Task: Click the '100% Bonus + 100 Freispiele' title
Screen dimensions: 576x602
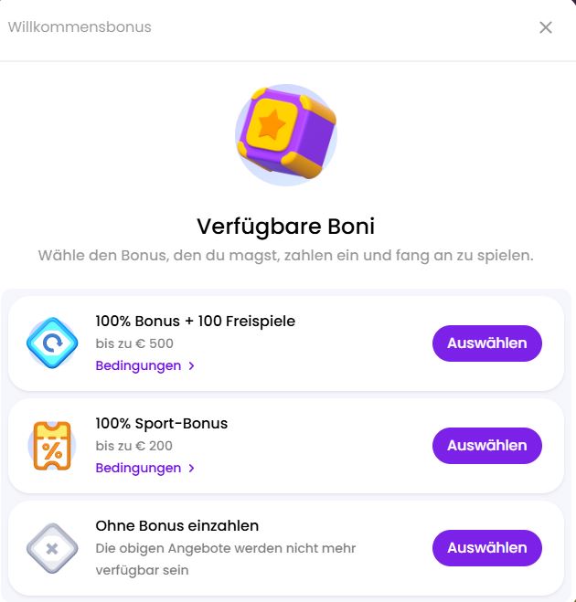Action: click(x=195, y=321)
